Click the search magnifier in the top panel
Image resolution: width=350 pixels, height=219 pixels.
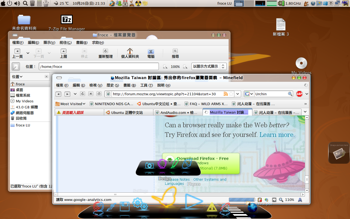click(25, 3)
